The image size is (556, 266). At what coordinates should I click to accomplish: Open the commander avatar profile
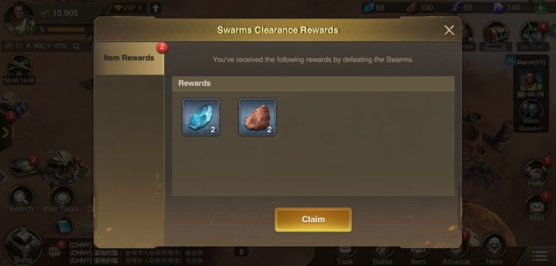click(x=19, y=18)
